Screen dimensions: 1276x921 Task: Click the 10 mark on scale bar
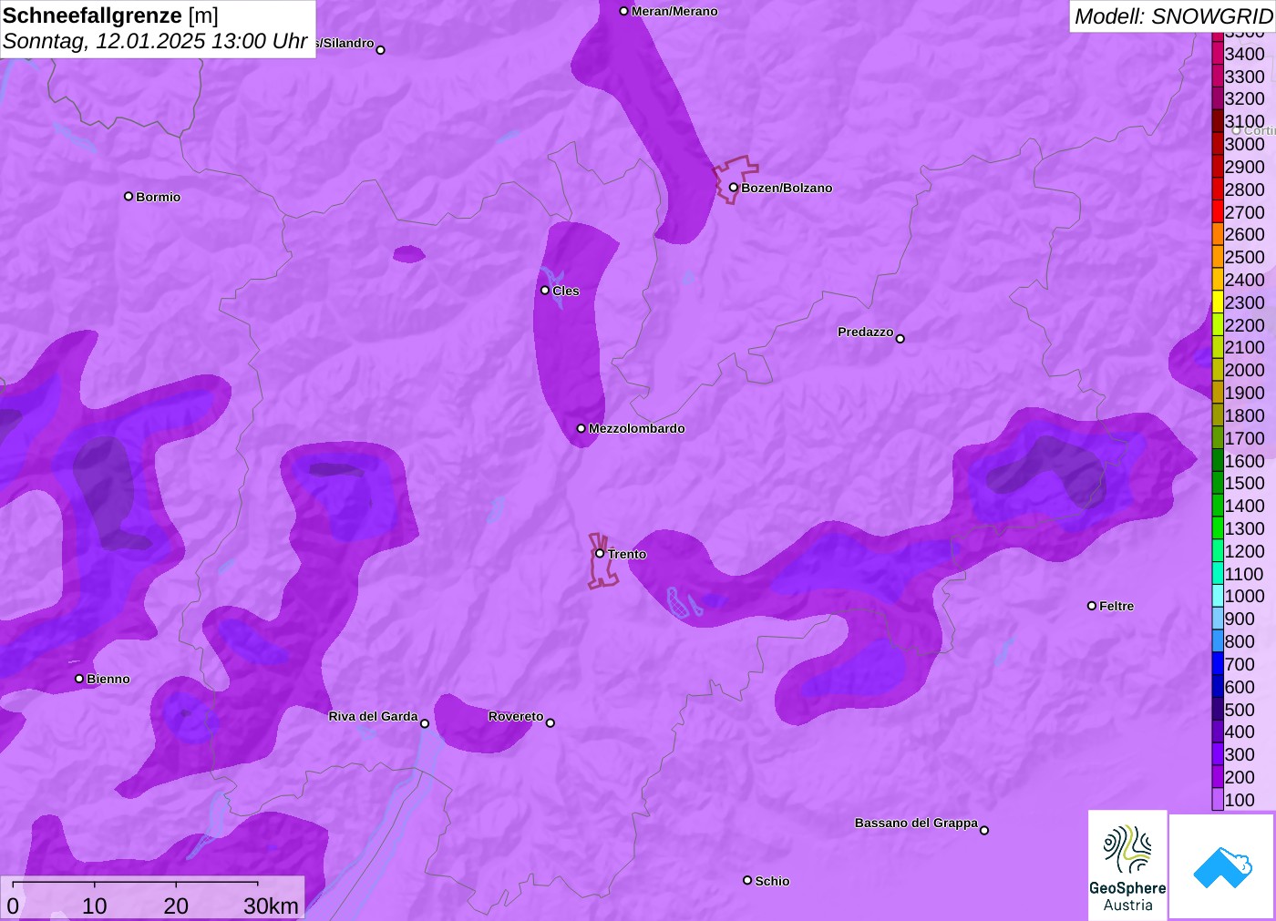(x=95, y=906)
